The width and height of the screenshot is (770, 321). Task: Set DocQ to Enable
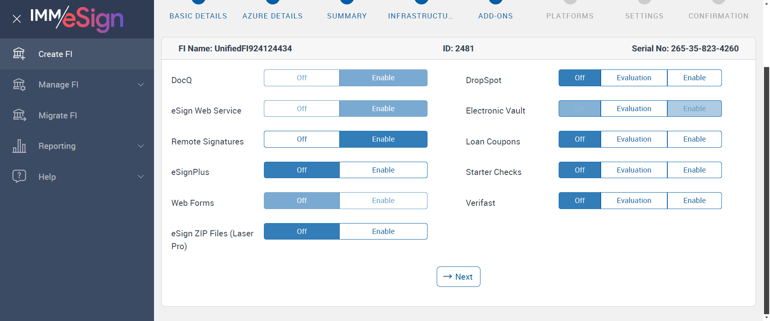pos(383,78)
